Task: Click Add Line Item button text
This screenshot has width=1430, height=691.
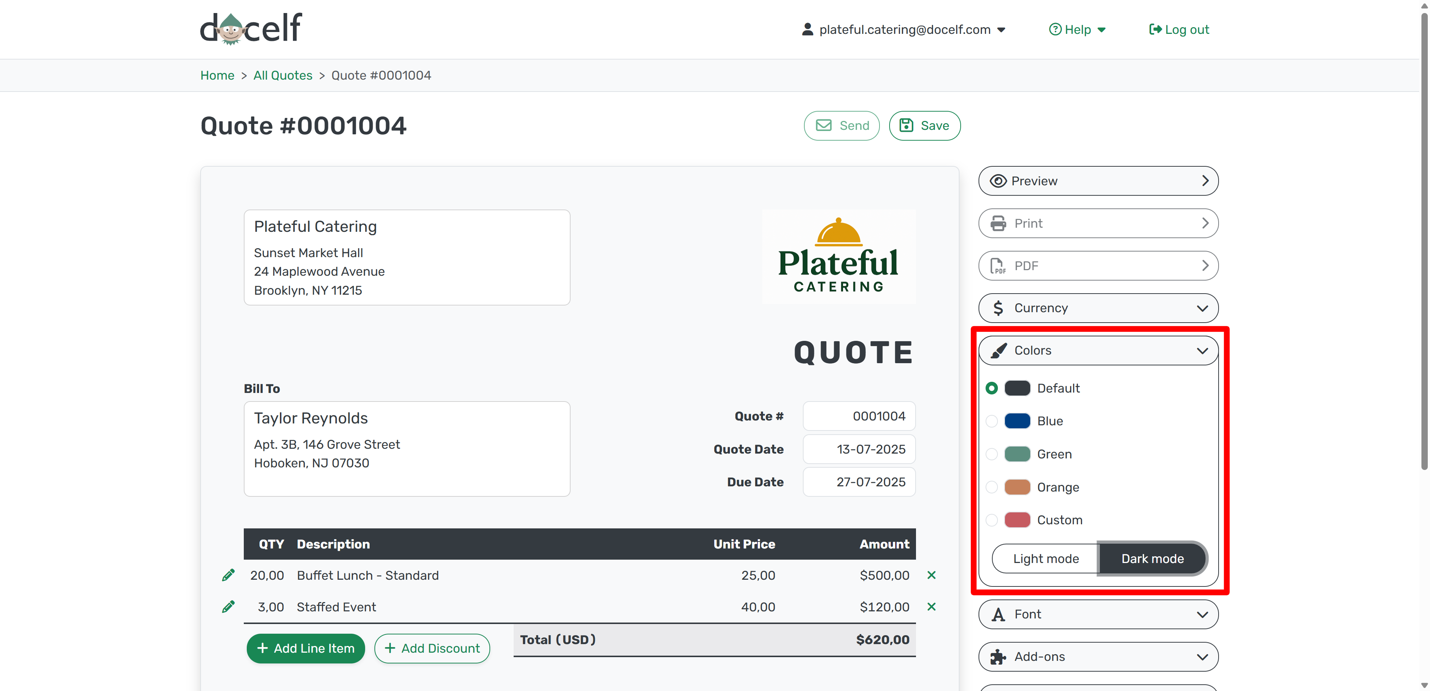Action: 314,648
